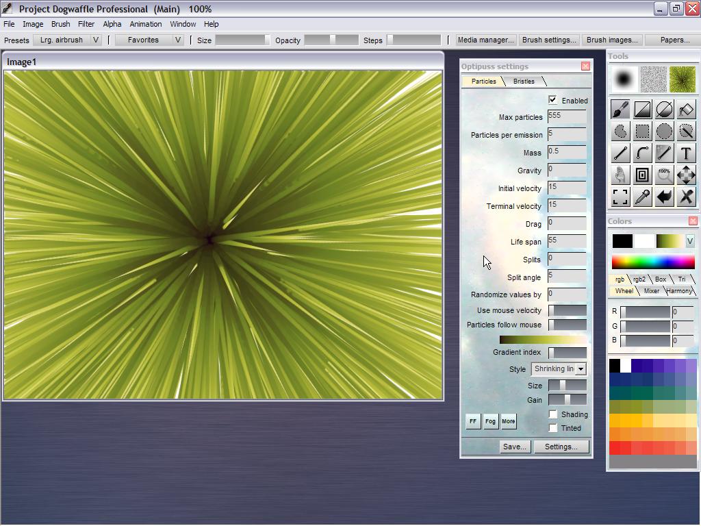Choose the rectangular selection tool
This screenshot has width=701, height=526.
point(642,131)
